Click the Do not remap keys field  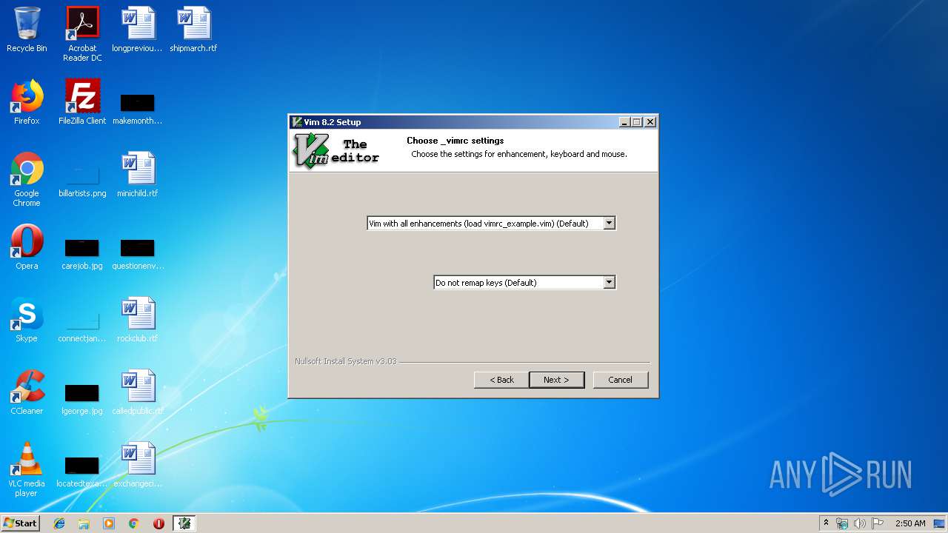[524, 282]
